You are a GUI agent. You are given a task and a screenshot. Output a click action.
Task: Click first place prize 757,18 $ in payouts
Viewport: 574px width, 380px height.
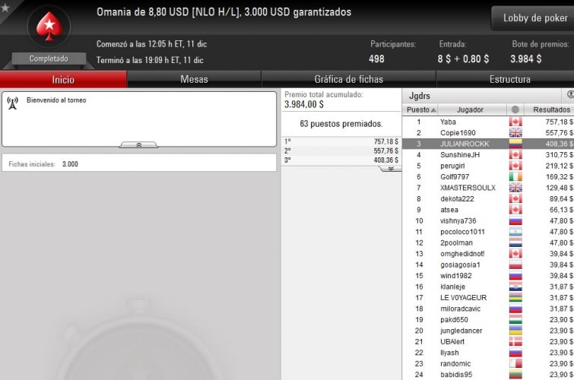[x=386, y=141]
